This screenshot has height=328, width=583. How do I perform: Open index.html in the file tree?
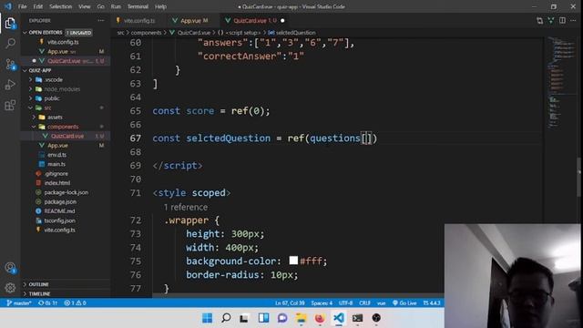pos(56,182)
